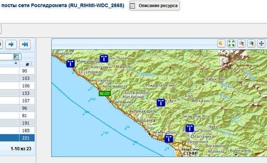Click the yellow refresh map icon
The width and height of the screenshot is (267, 163).
221,43
